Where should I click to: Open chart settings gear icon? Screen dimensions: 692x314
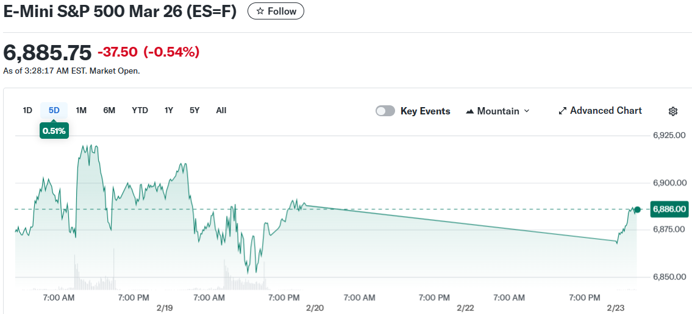click(672, 111)
